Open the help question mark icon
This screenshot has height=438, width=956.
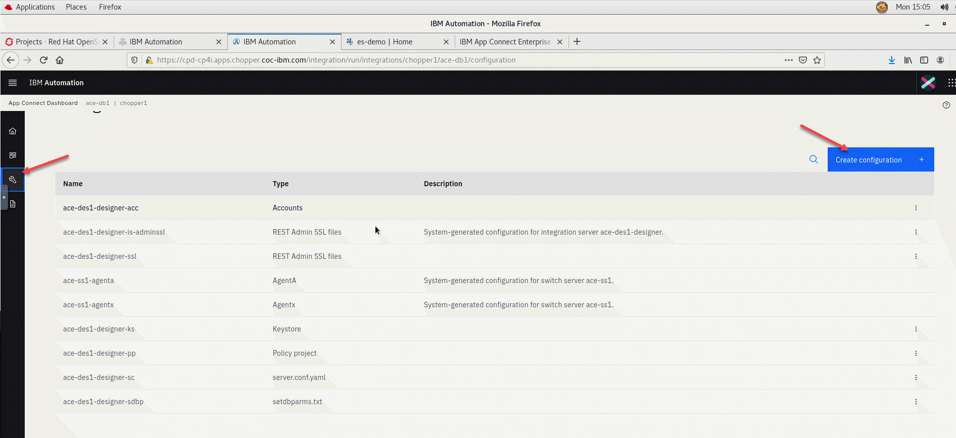(x=946, y=105)
